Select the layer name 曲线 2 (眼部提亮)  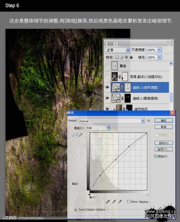[x=145, y=98]
